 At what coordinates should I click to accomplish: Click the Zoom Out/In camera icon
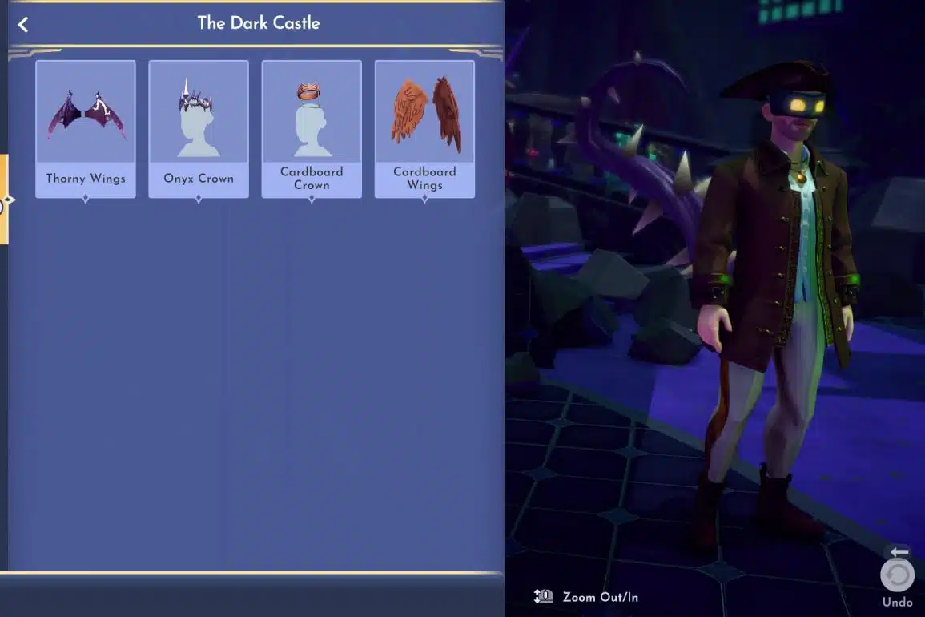[543, 596]
